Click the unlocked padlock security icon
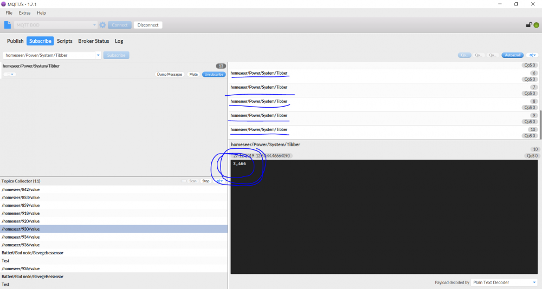Viewport: 542px width, 289px height. 528,25
